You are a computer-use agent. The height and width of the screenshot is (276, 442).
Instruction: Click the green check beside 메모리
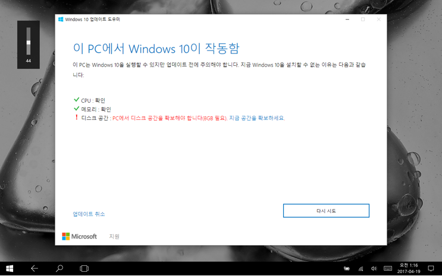coord(76,108)
